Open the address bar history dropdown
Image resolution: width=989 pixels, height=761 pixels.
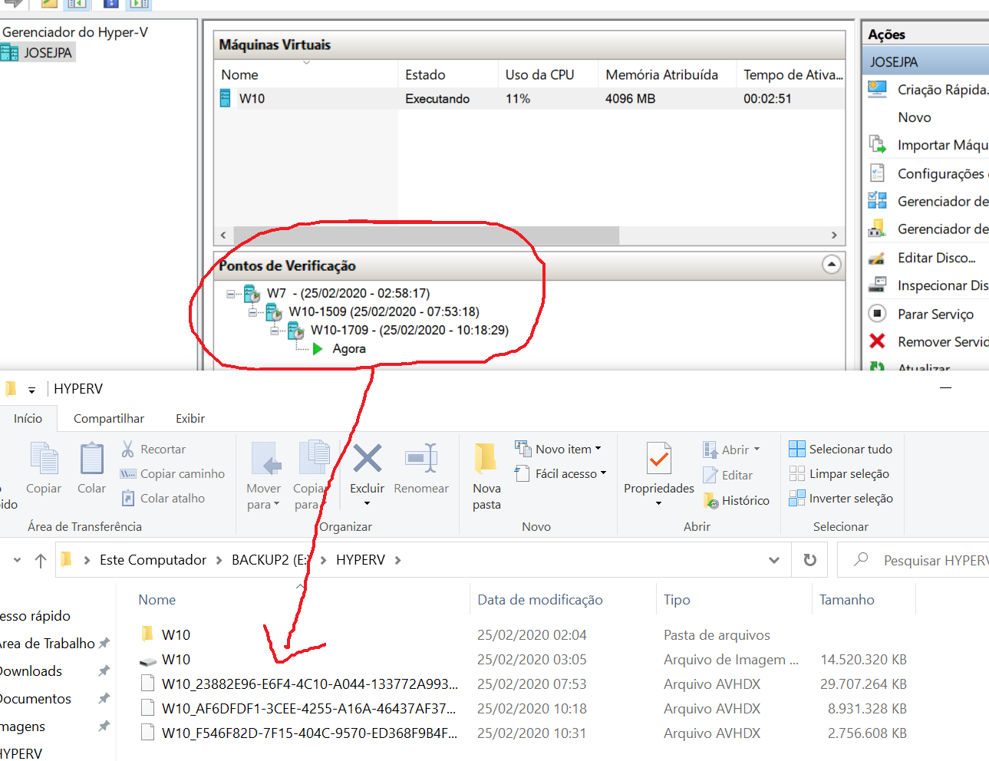tap(774, 560)
